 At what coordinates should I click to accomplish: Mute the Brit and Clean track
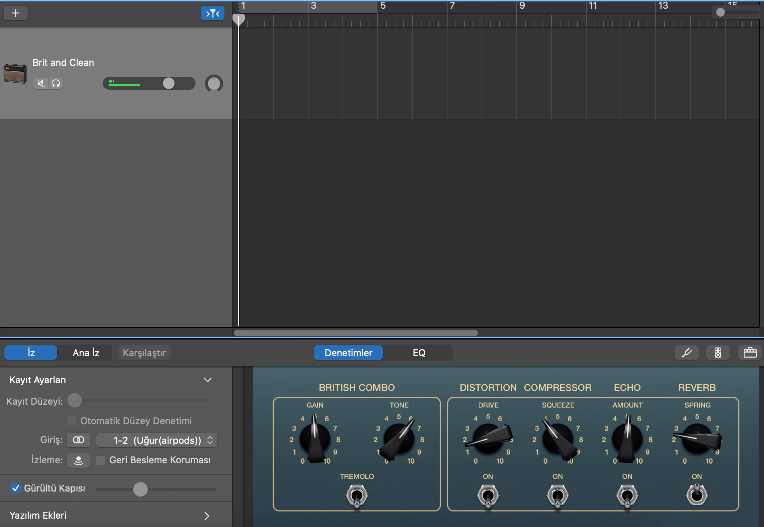[41, 84]
